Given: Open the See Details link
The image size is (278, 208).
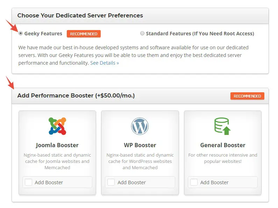Looking at the screenshot, I should click(105, 63).
